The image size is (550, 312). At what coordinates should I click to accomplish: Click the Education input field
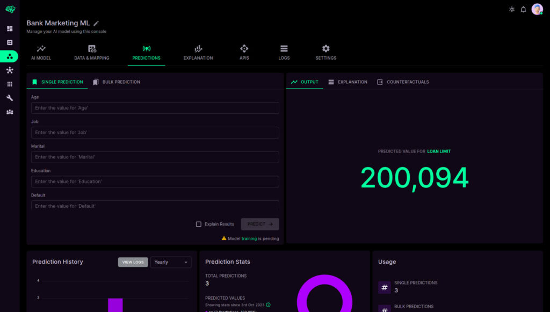click(155, 182)
